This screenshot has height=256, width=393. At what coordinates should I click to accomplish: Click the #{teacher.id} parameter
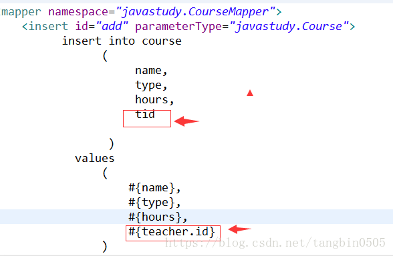[172, 232]
